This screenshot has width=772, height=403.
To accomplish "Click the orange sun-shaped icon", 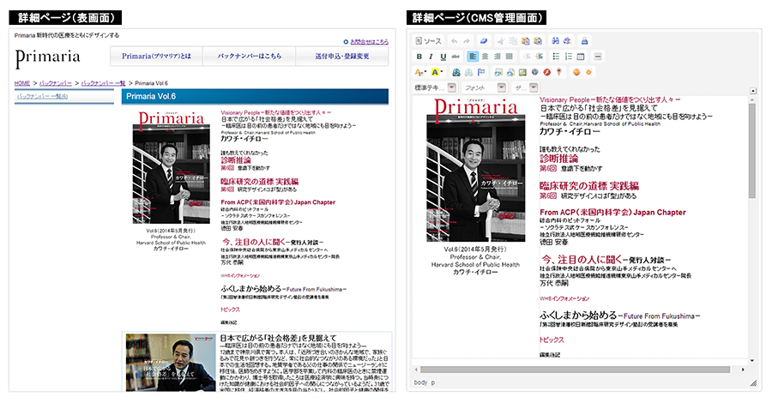I will [588, 72].
